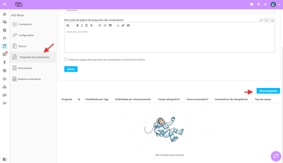Insert a blockquote
This screenshot has height=163, width=283.
[x=110, y=25]
